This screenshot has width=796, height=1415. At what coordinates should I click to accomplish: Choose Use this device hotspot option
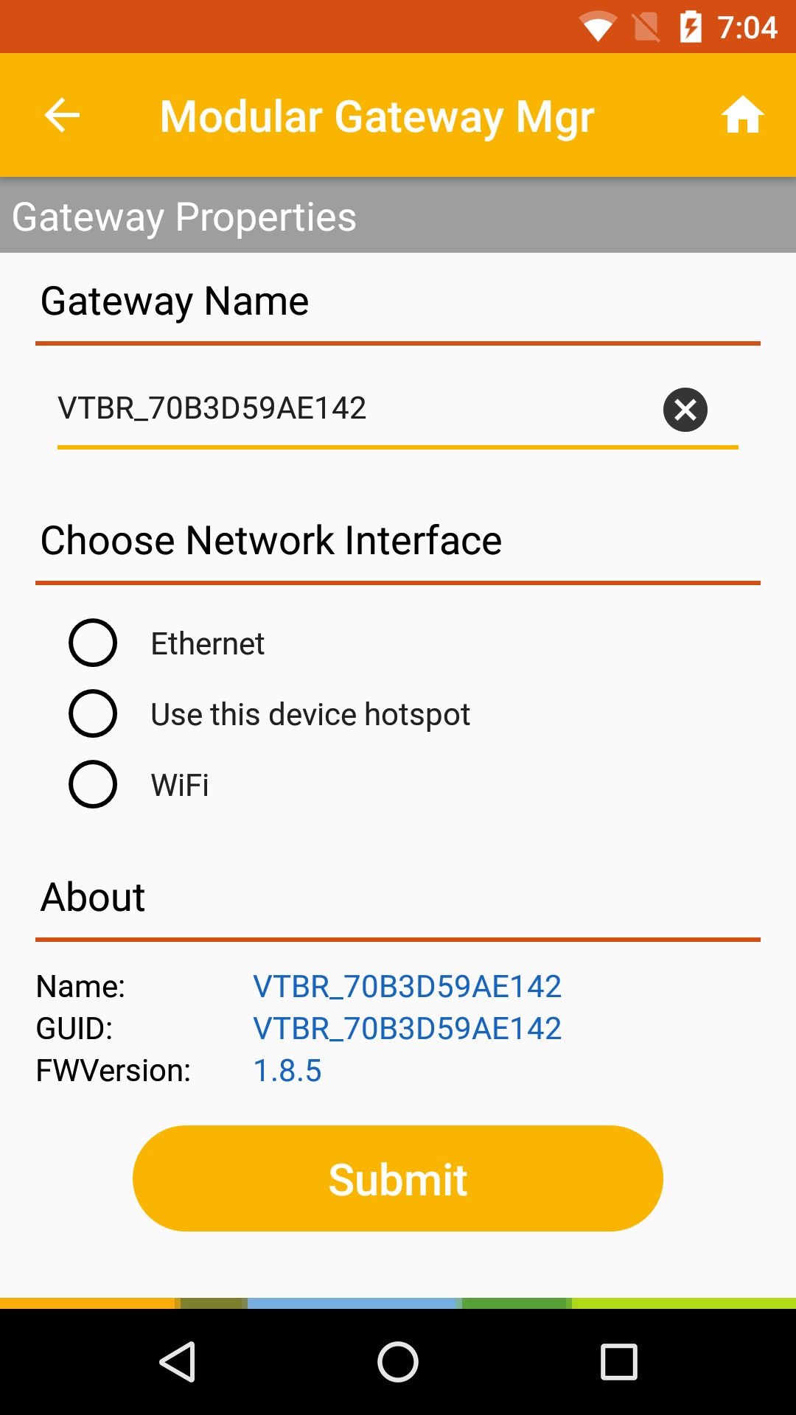pos(93,713)
